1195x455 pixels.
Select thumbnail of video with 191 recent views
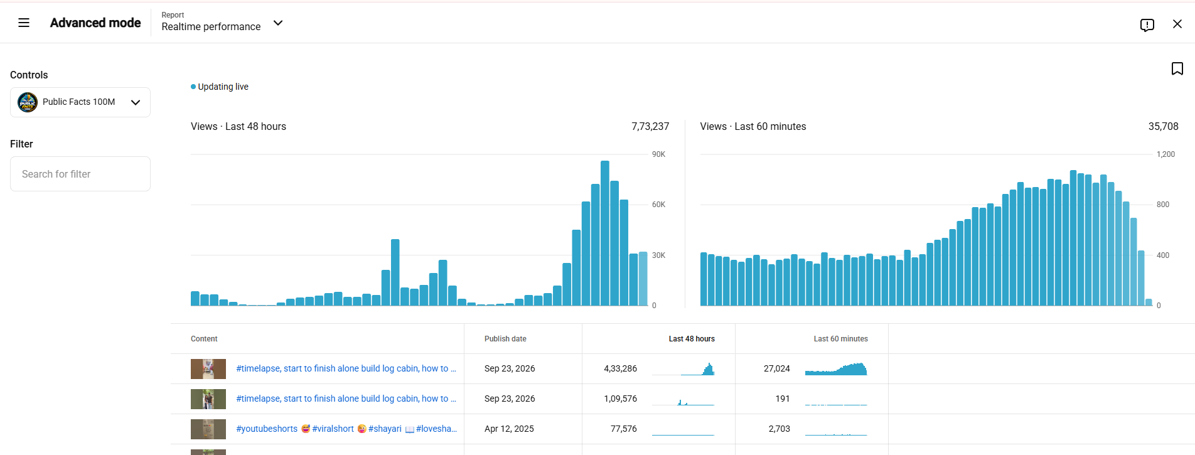click(x=208, y=399)
